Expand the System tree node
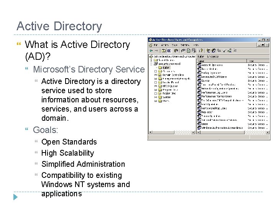 click(156, 97)
